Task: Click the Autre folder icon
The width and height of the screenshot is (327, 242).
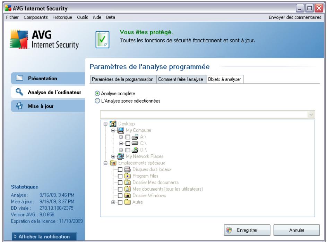Action: pos(127,202)
